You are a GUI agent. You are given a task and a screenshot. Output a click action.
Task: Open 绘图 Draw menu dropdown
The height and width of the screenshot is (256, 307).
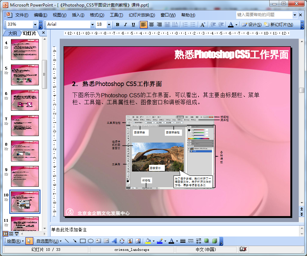click(x=15, y=241)
